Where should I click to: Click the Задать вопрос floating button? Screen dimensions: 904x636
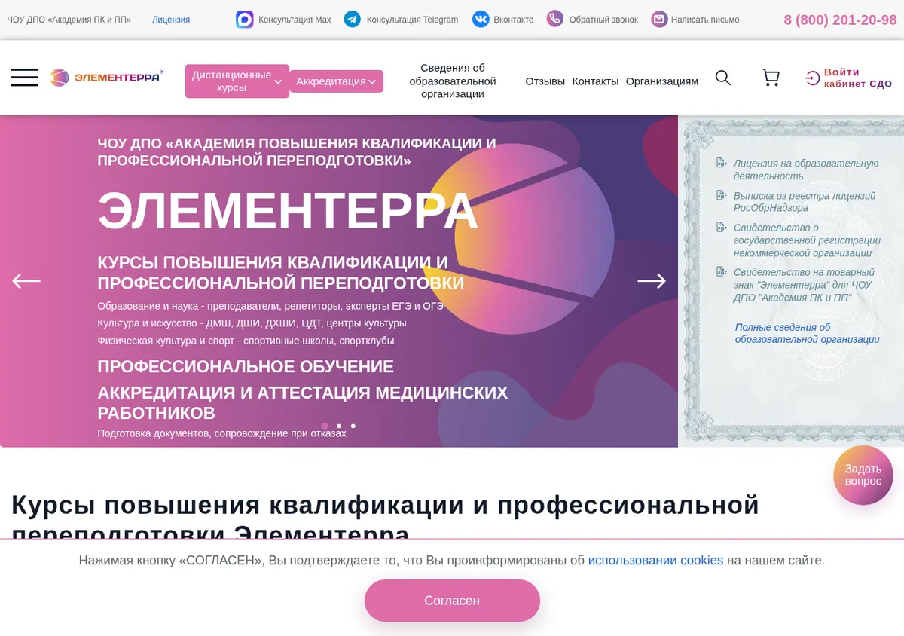(863, 475)
